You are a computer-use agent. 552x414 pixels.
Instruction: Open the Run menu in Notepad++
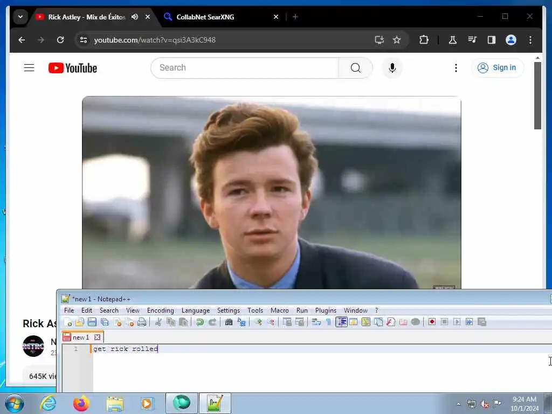[302, 310]
